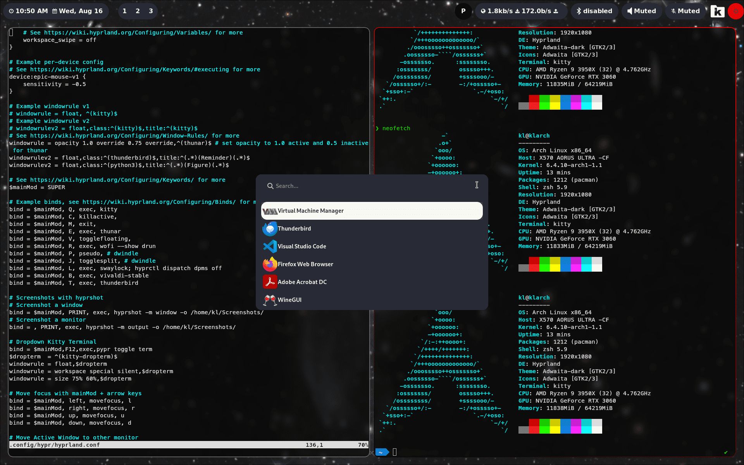Click the 'sensitivity = -0.5' line
The width and height of the screenshot is (744, 465).
[55, 84]
